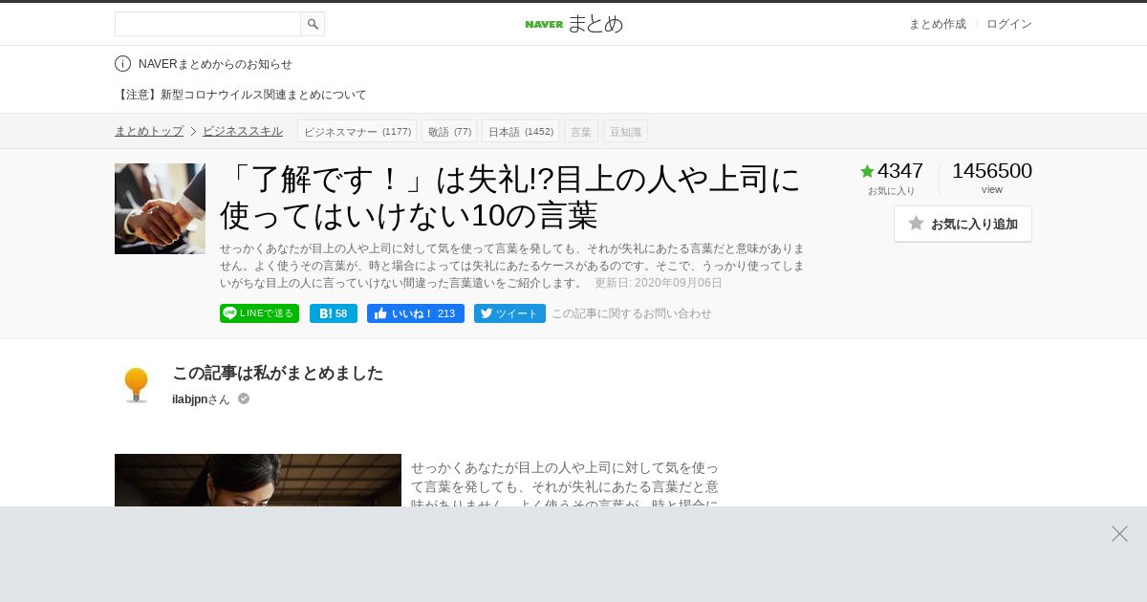The height and width of the screenshot is (602, 1147).
Task: Close the bottom banner with X icon
Action: point(1119,533)
